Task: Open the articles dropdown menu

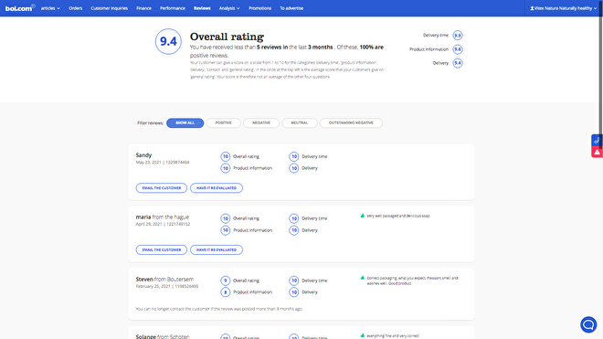Action: (50, 8)
